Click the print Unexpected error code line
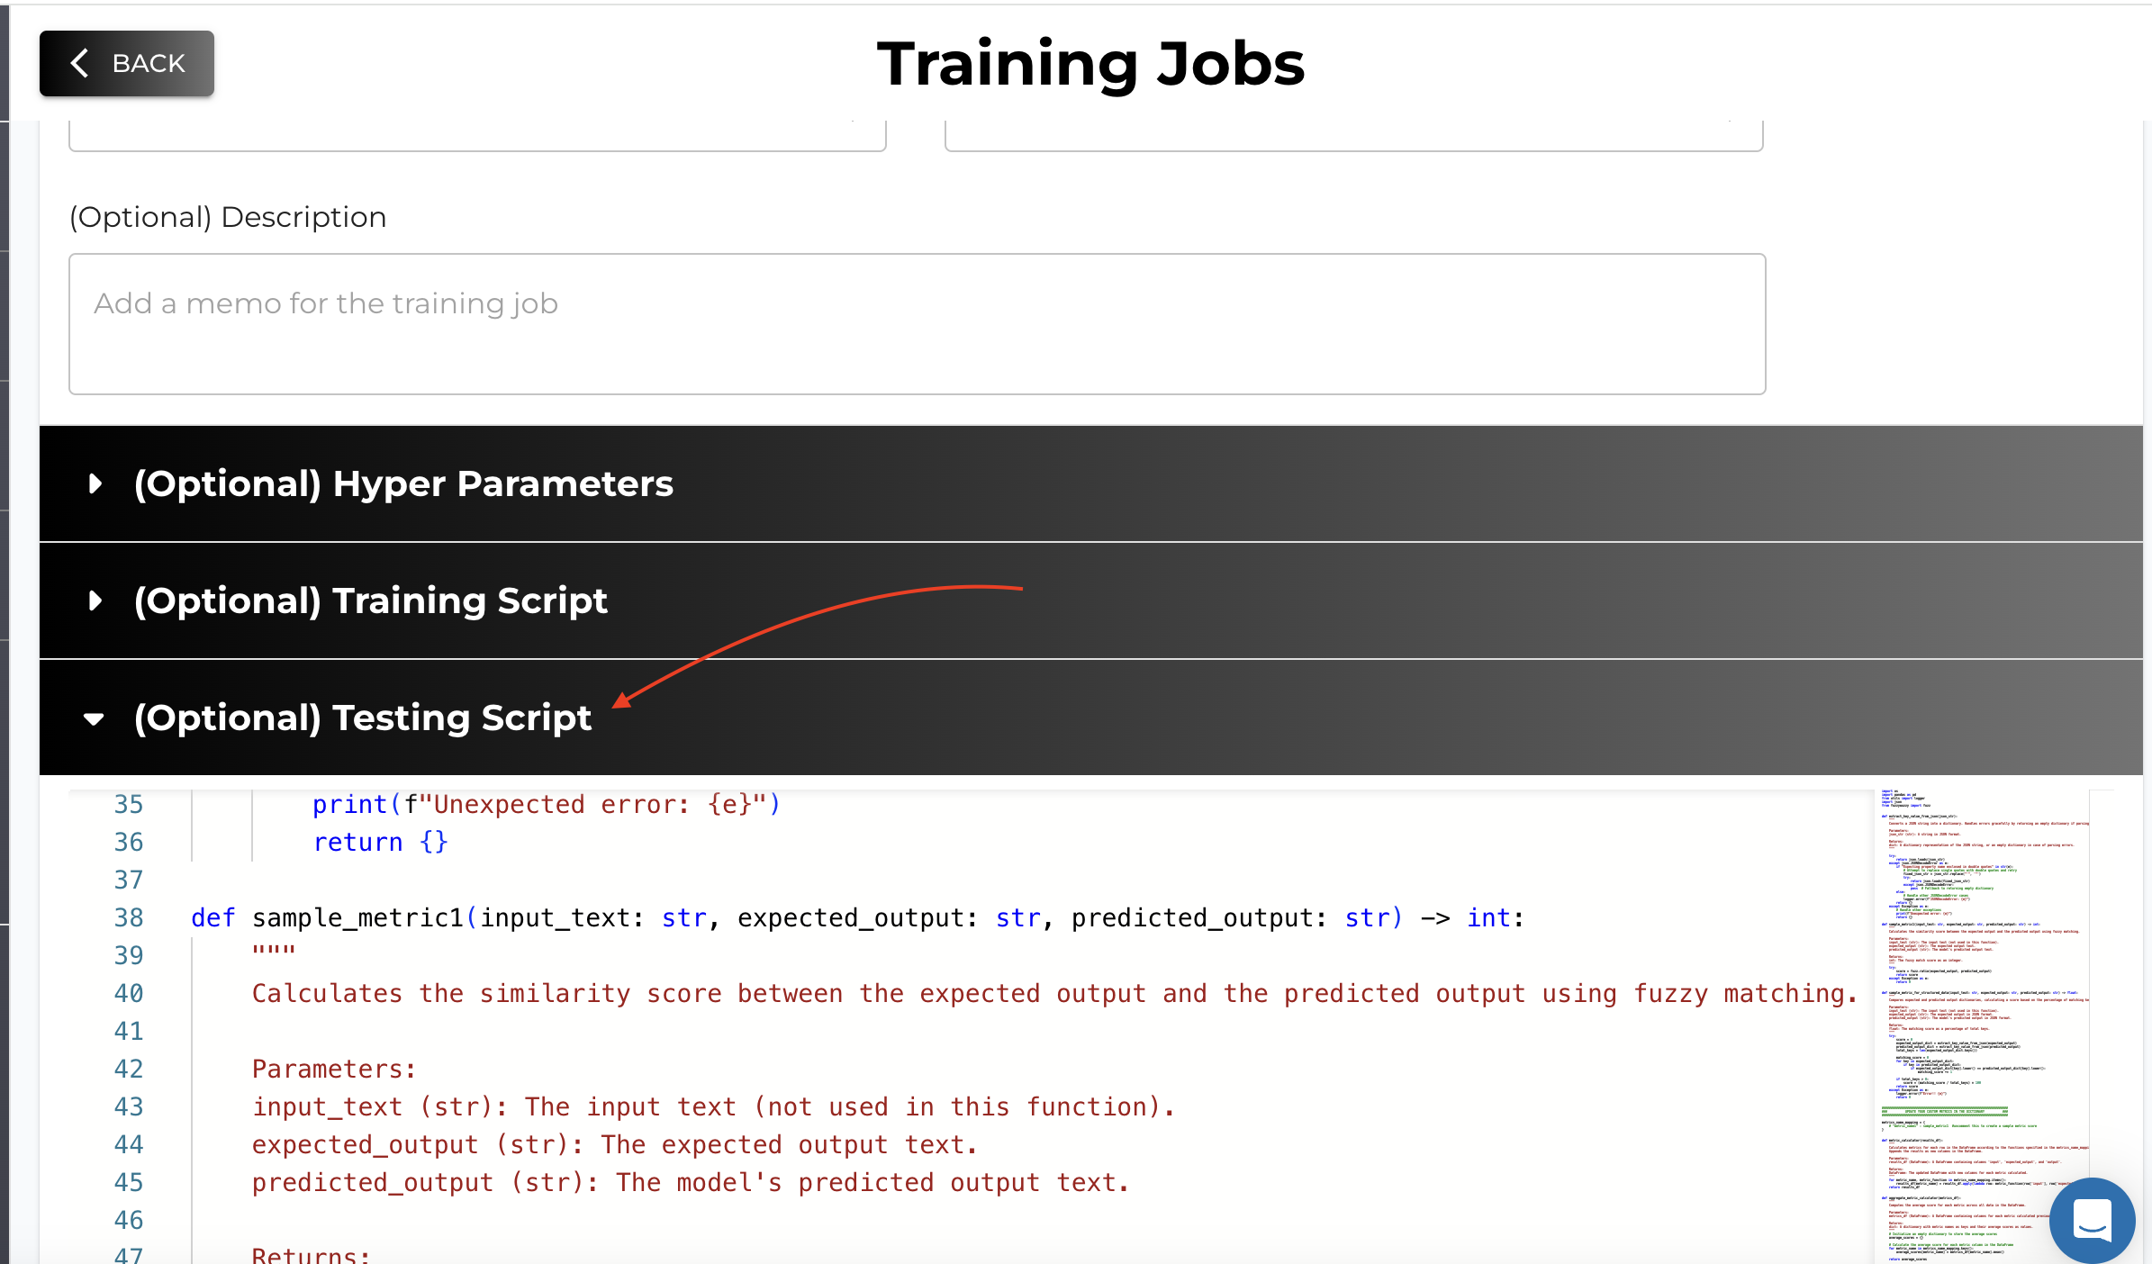This screenshot has width=2152, height=1264. coord(547,804)
